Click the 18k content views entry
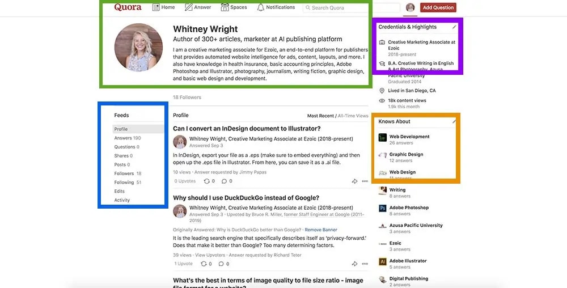567x288 pixels. [x=407, y=100]
